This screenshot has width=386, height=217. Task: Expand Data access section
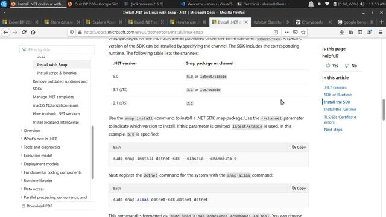34,189
